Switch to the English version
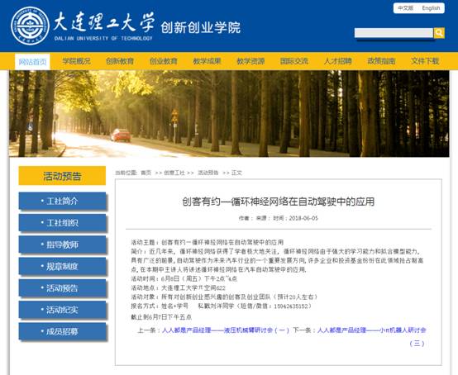This screenshot has height=375, width=458. [431, 8]
